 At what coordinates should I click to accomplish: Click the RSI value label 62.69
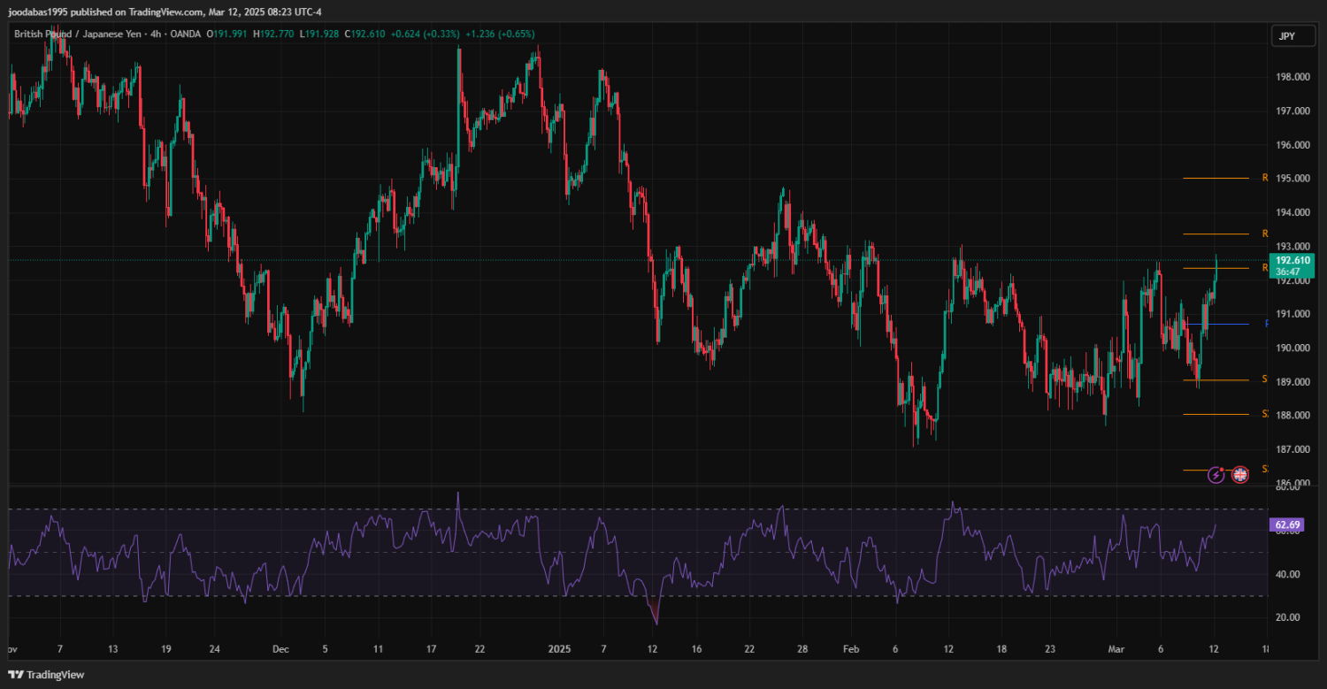point(1286,524)
